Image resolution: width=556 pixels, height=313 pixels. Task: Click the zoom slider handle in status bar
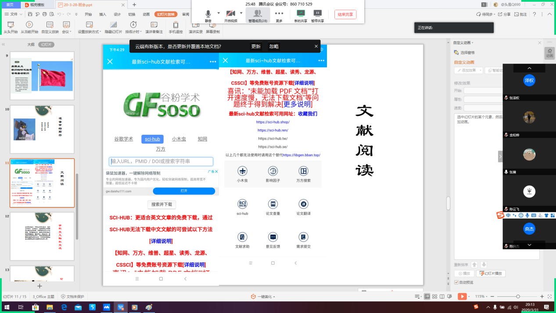click(x=518, y=297)
